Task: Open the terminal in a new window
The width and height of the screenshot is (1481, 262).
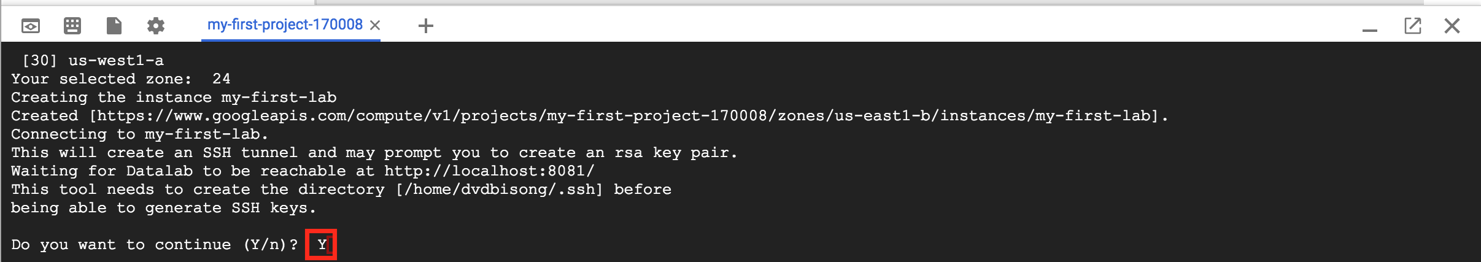Action: click(1412, 26)
